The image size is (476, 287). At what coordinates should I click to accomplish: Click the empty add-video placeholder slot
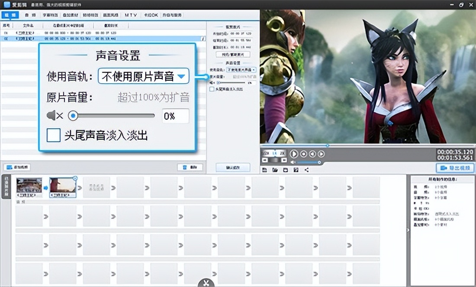[96, 188]
